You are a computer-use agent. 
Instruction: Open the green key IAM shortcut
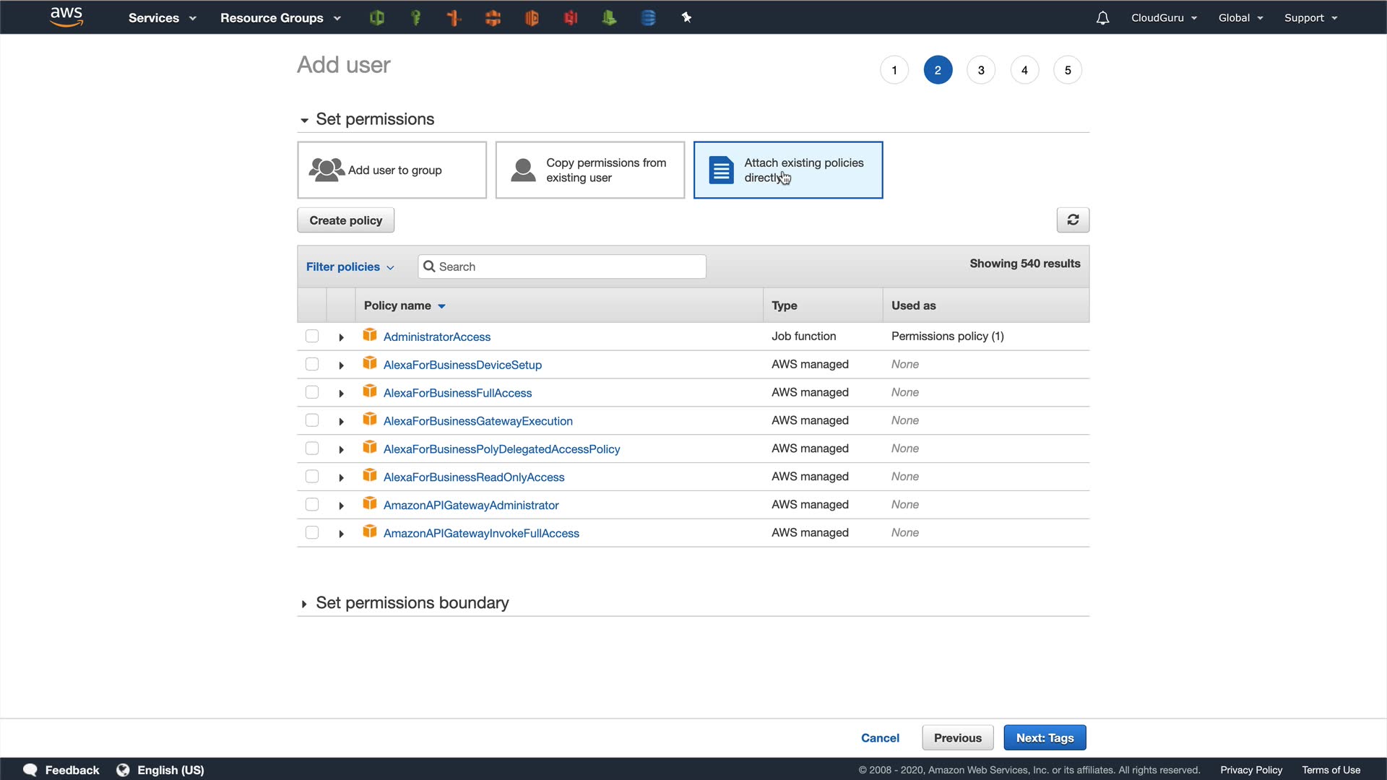coord(415,18)
